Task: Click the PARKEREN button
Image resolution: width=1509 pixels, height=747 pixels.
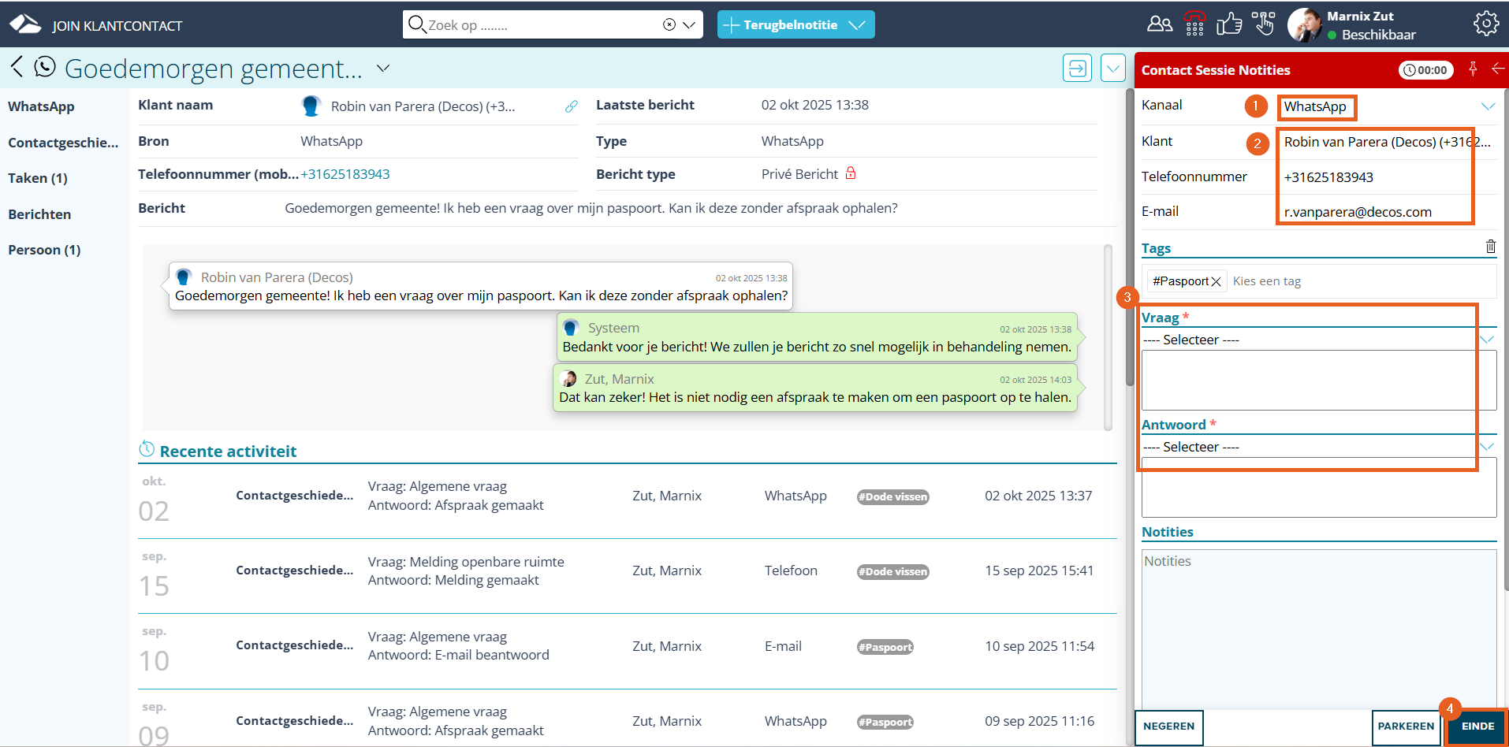Action: click(1406, 727)
